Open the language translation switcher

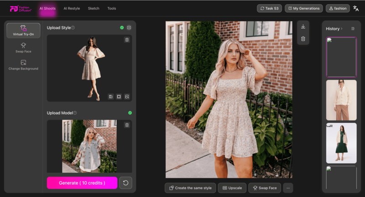click(x=356, y=8)
